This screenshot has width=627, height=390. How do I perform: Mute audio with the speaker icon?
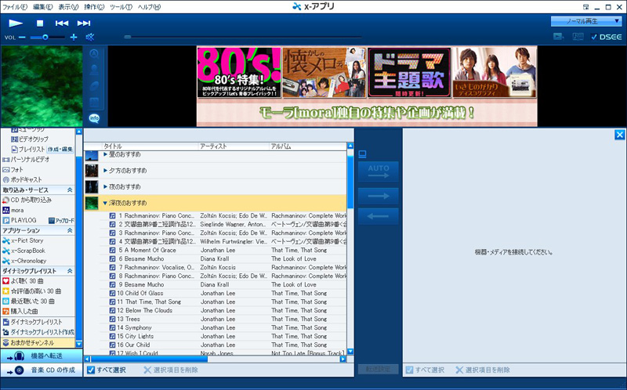coord(90,37)
